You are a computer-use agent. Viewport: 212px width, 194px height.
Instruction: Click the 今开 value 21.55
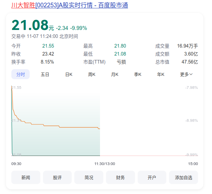48,46
